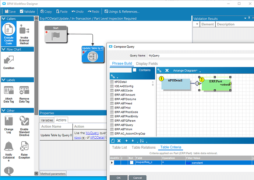The height and width of the screenshot is (180, 254).
Task: Select the Update Table by Query node
Action: [92, 54]
